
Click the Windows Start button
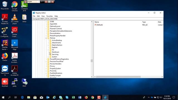[3, 97]
